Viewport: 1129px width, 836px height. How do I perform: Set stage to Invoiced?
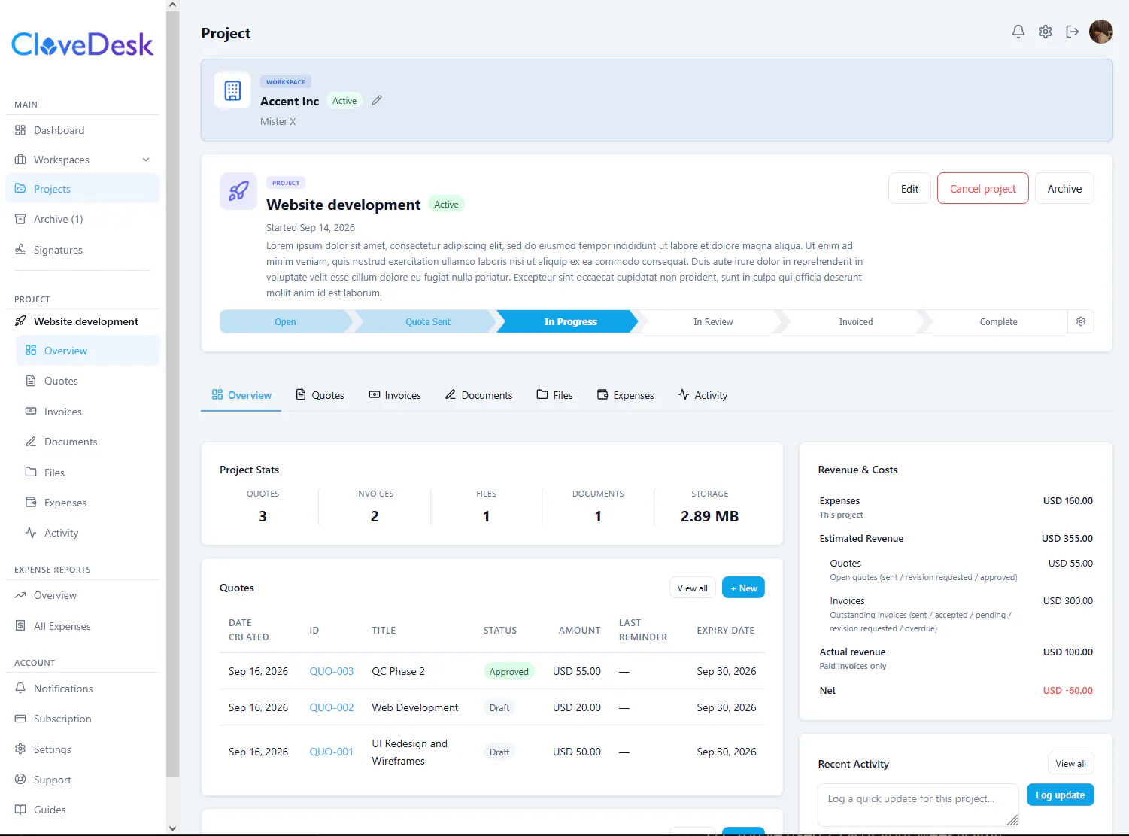click(855, 321)
